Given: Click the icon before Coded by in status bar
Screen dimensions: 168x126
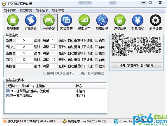Looking at the screenshot, I should pyautogui.click(x=116, y=121).
